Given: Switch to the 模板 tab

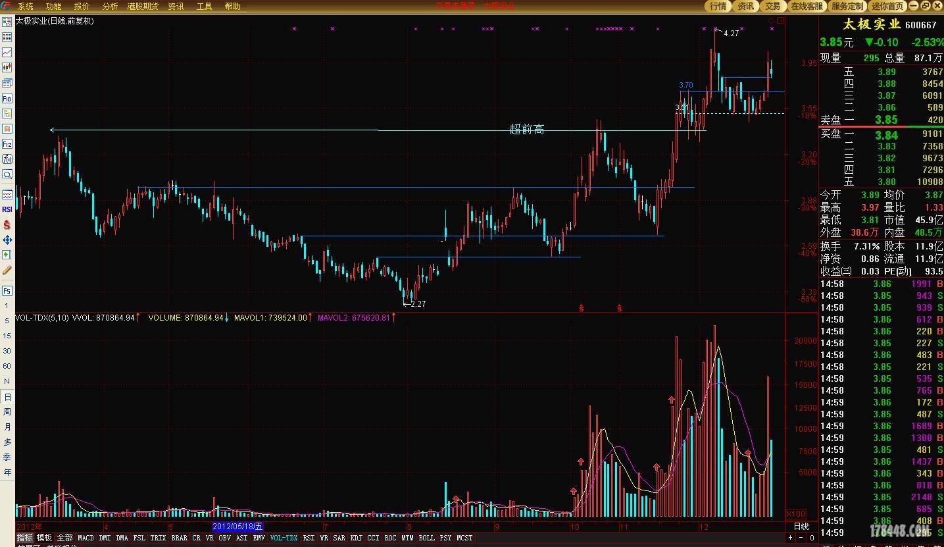Looking at the screenshot, I should pyautogui.click(x=44, y=538).
